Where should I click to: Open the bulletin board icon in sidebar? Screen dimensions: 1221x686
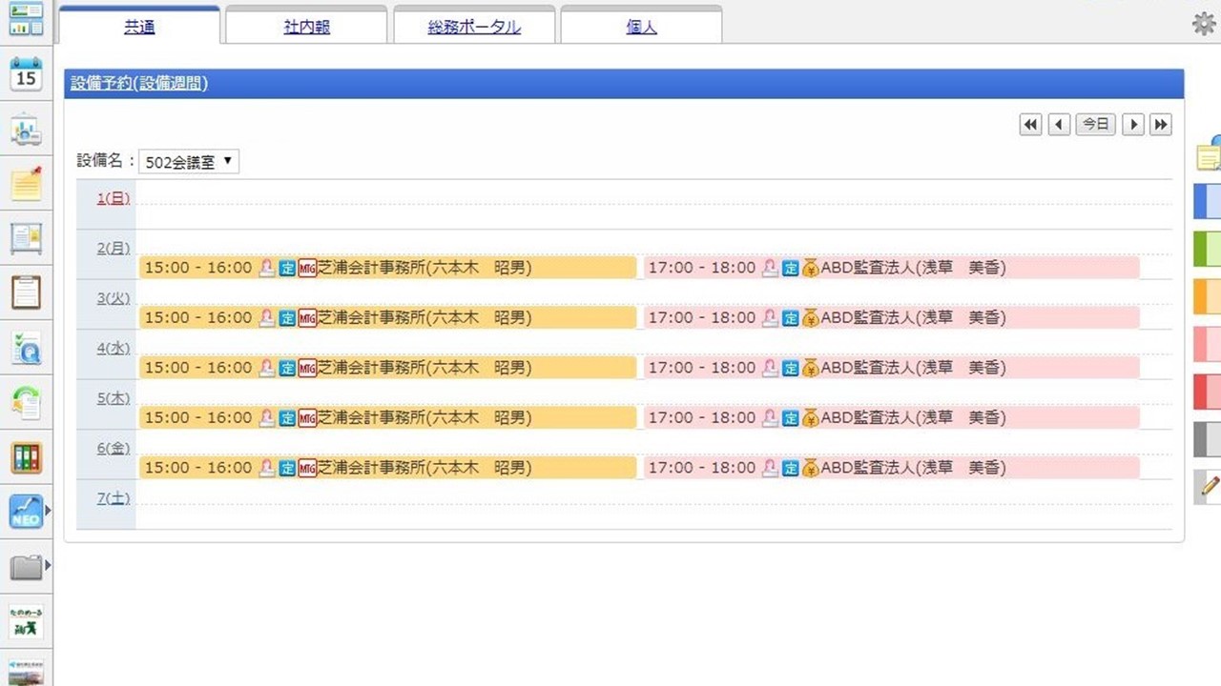click(x=26, y=237)
